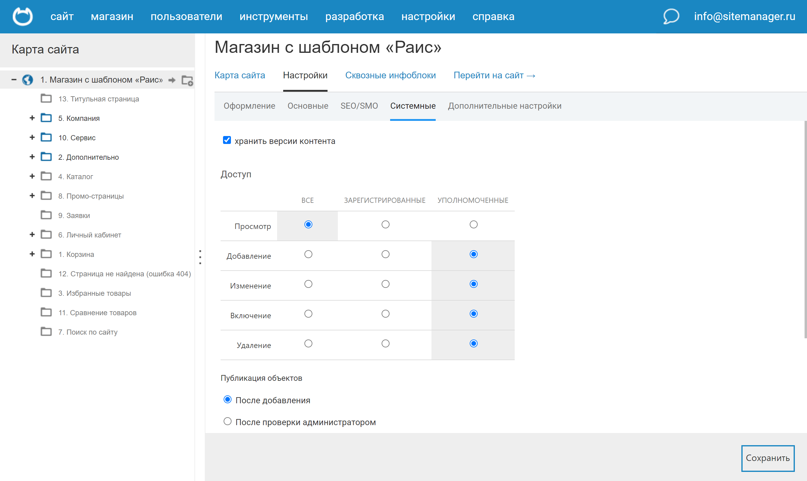807x481 pixels.
Task: Click the folder icon for Заявки
Action: pos(46,215)
